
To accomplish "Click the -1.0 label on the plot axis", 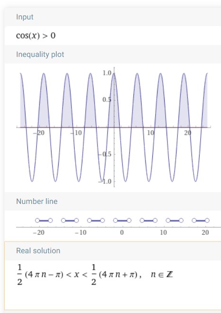I will [x=105, y=182].
